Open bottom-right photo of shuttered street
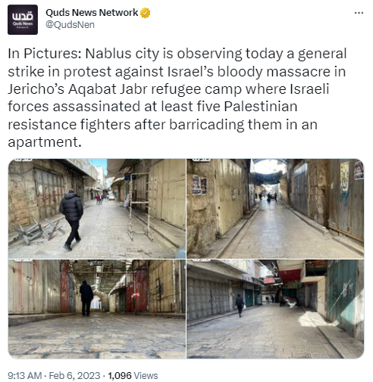The image size is (373, 382). coord(275,309)
